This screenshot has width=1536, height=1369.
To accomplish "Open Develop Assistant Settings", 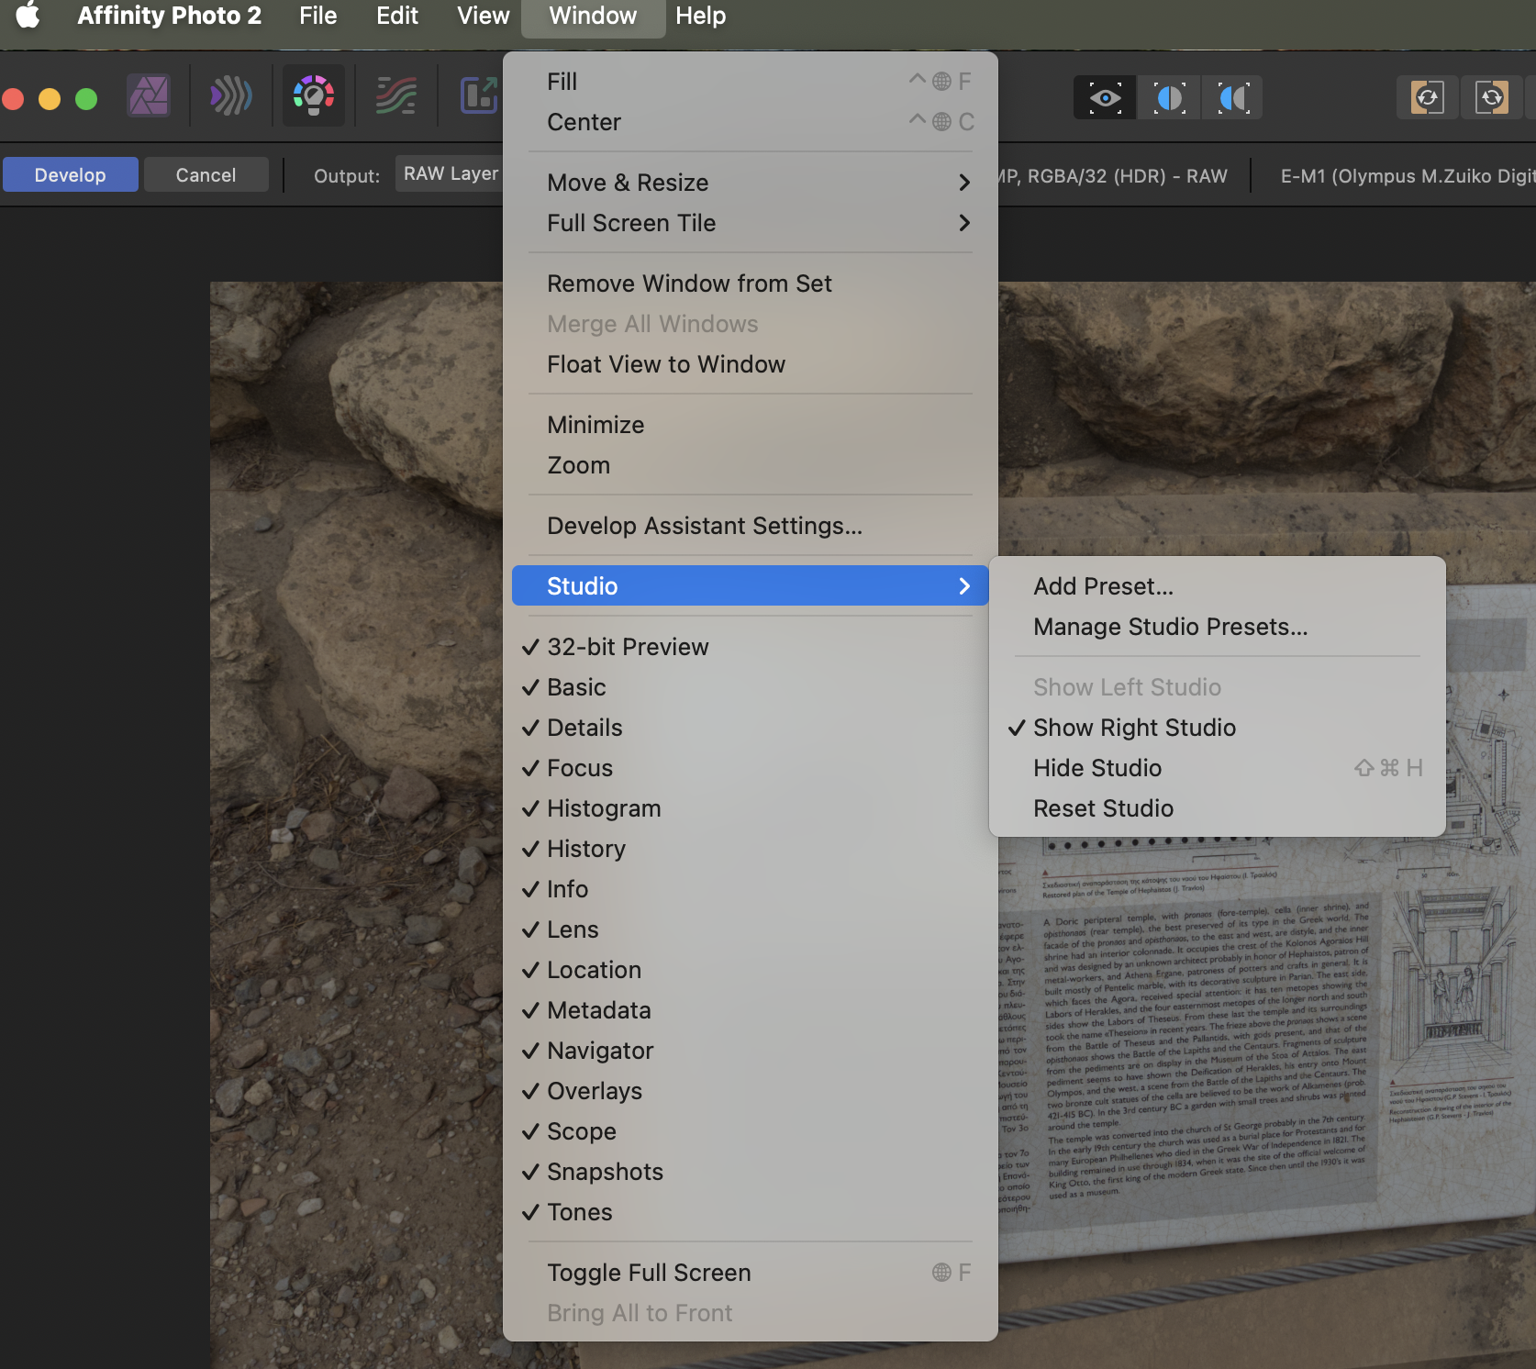I will click(x=750, y=526).
